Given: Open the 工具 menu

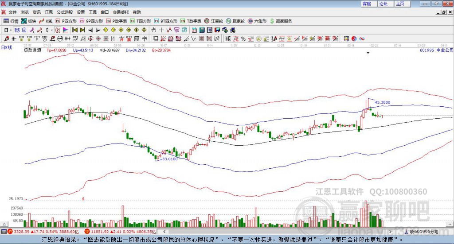Looking at the screenshot, I should [93, 12].
